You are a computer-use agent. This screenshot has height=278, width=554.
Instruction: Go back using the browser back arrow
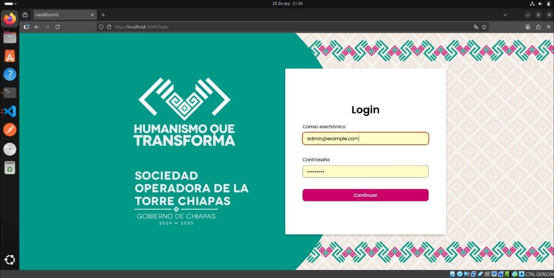click(37, 27)
